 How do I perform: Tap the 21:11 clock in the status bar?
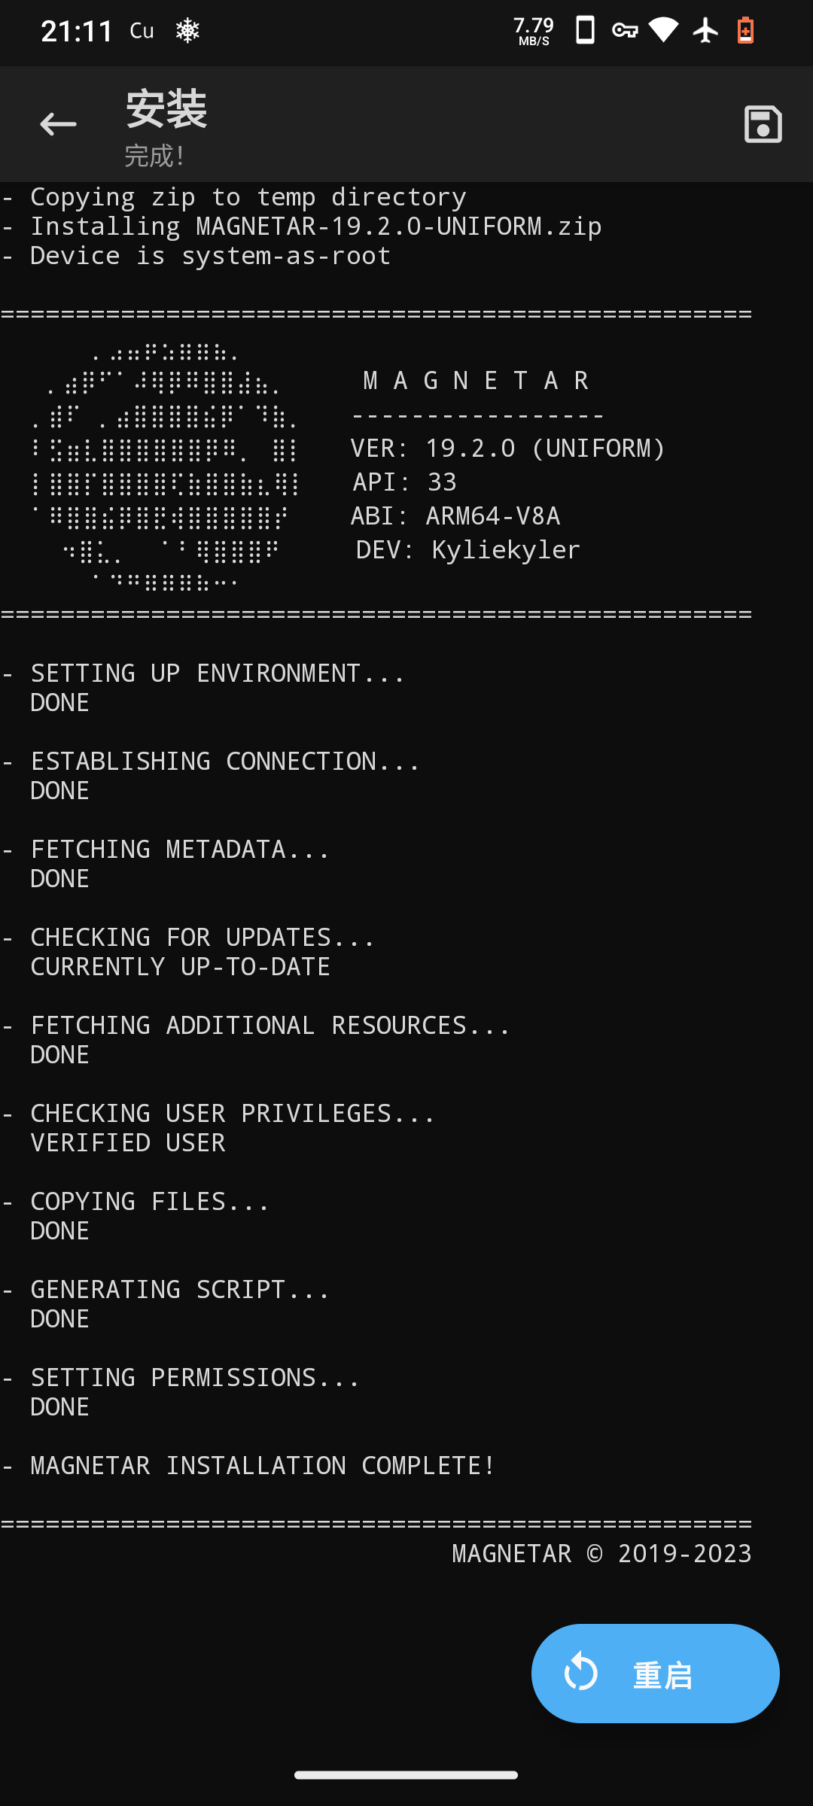point(77,31)
